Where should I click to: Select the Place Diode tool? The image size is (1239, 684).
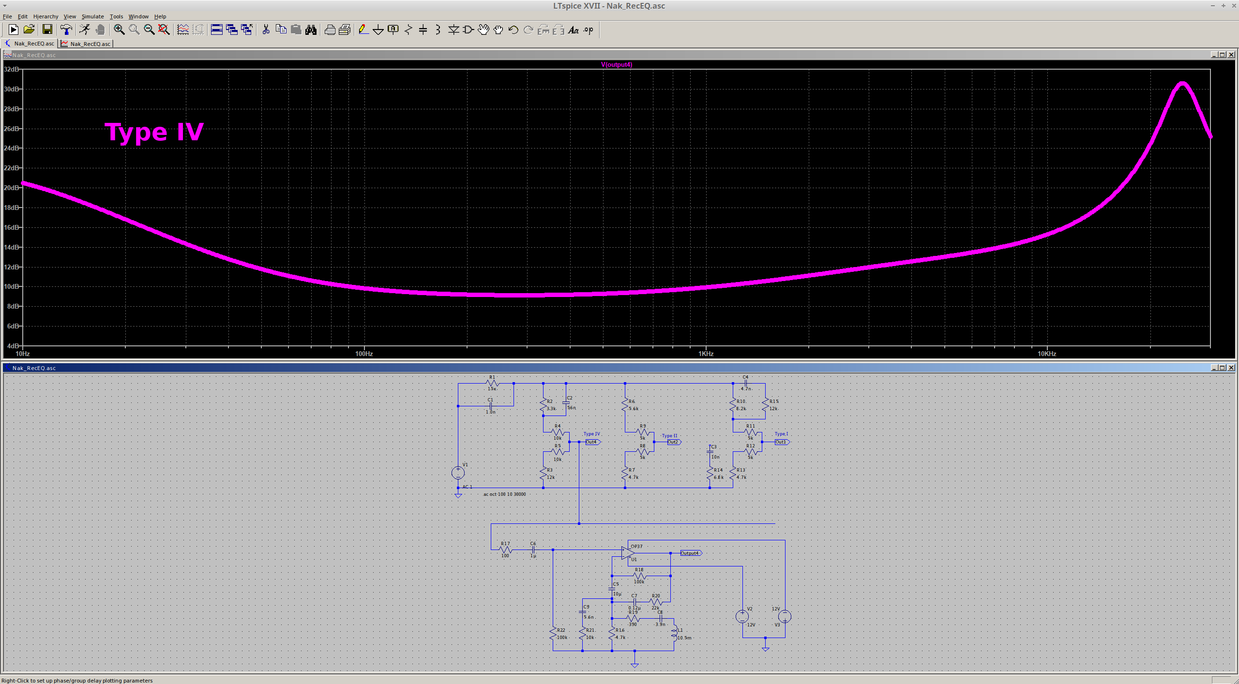(x=453, y=30)
